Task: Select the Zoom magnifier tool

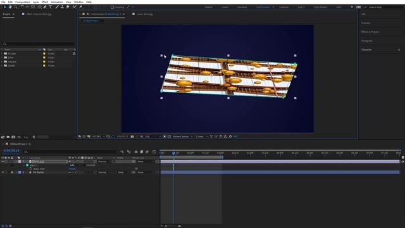Action: [x=16, y=7]
